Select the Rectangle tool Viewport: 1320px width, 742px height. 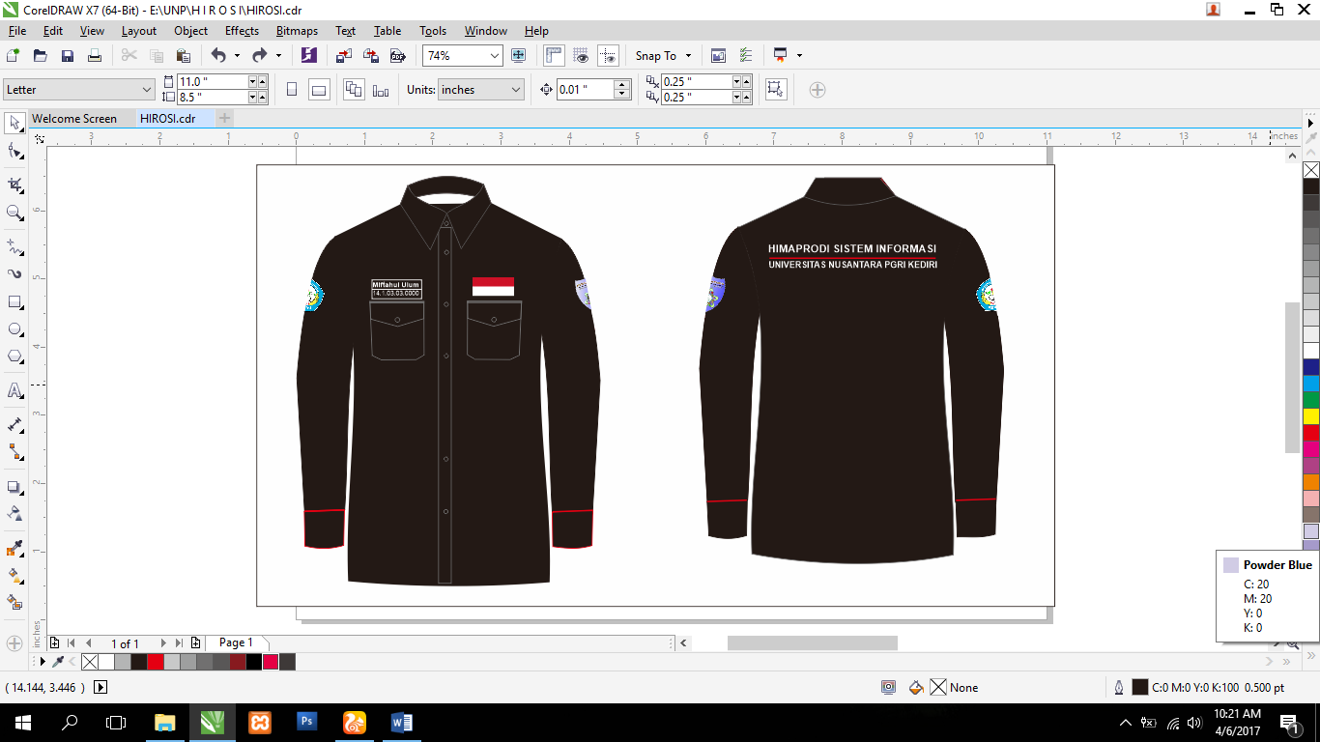(x=14, y=303)
